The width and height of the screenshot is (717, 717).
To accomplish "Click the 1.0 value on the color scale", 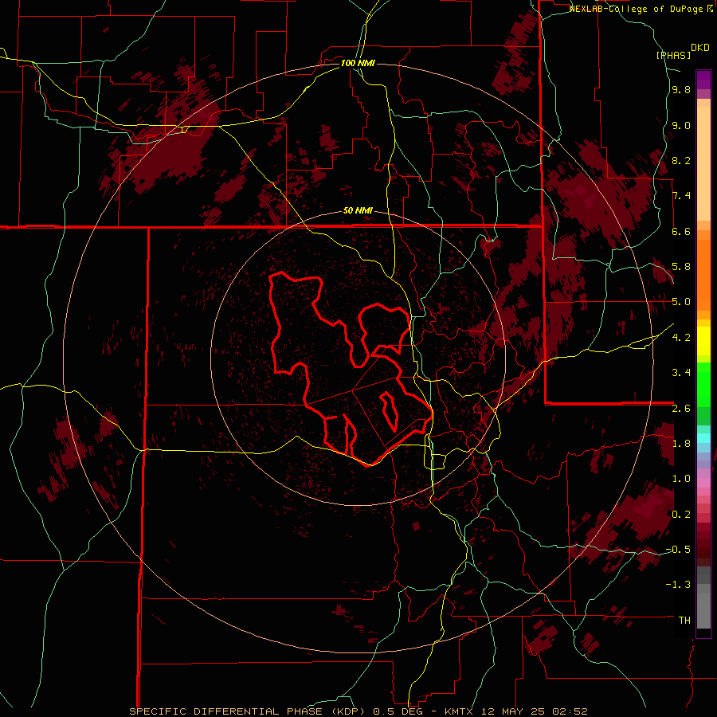I will (681, 479).
